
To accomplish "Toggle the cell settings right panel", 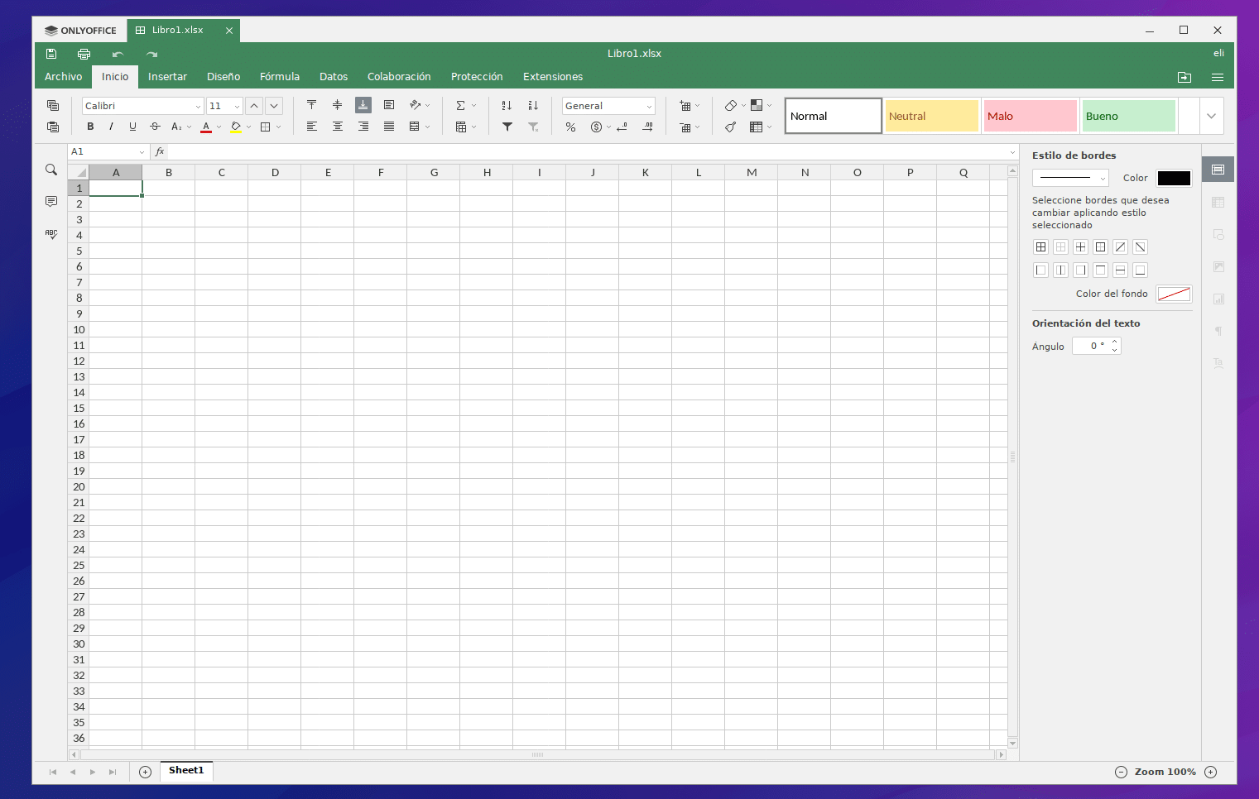I will click(x=1218, y=170).
